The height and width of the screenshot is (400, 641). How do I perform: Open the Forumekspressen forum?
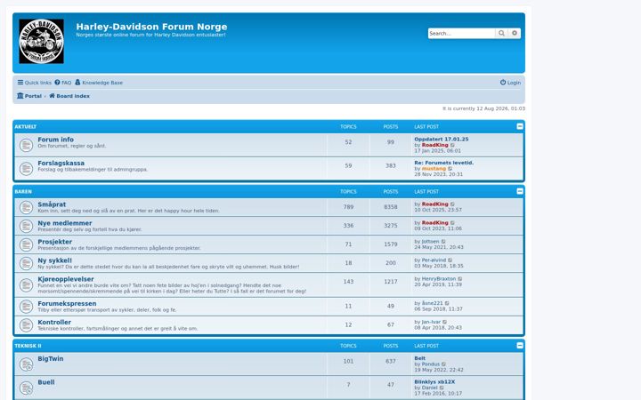tap(67, 304)
